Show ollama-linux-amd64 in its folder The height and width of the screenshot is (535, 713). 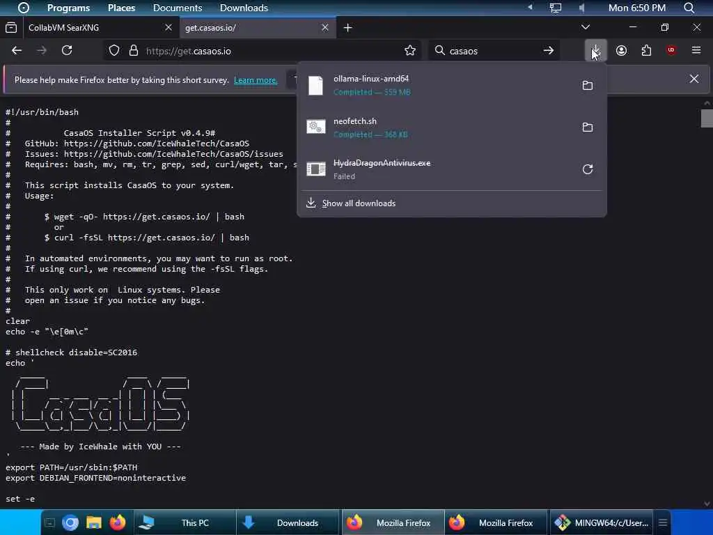click(588, 86)
